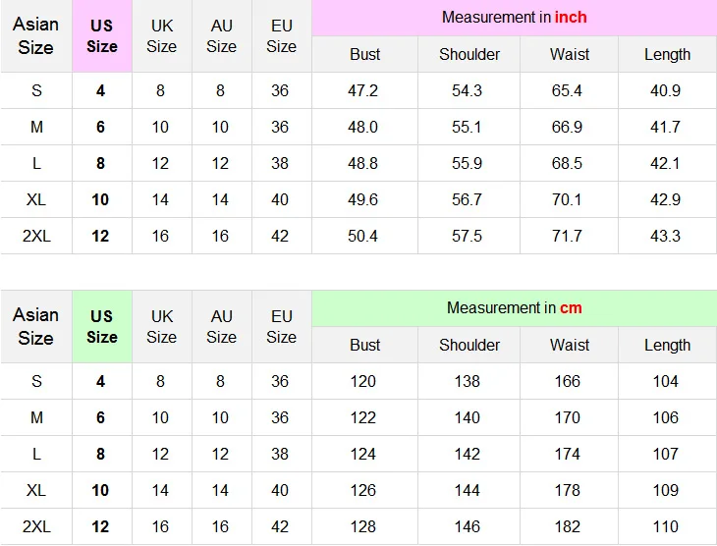Viewport: 717px width, 546px height.
Task: Click bust value 47.2 in inch table
Action: click(x=362, y=90)
